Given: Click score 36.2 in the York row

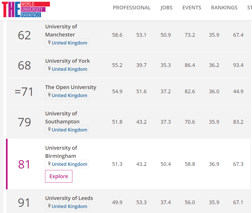Looking at the screenshot, I should point(214,65).
